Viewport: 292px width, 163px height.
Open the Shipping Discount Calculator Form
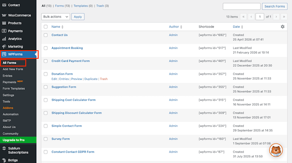pyautogui.click(x=76, y=113)
